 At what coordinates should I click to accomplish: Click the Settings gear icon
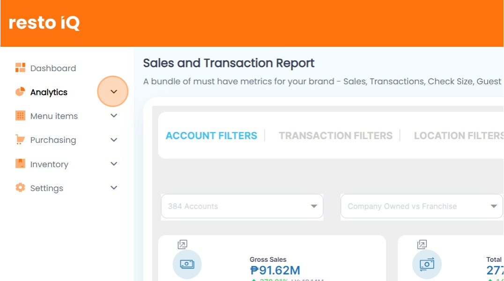tap(20, 187)
